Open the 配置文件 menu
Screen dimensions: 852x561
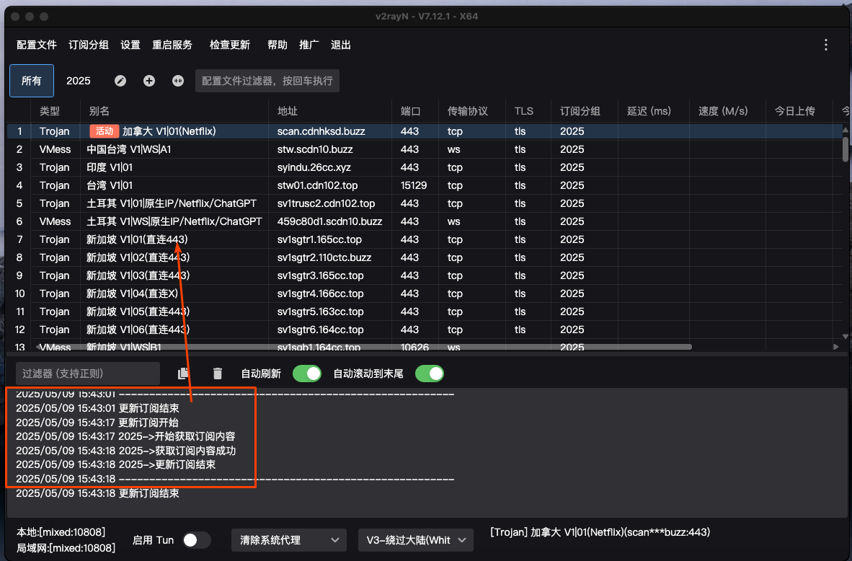click(37, 45)
